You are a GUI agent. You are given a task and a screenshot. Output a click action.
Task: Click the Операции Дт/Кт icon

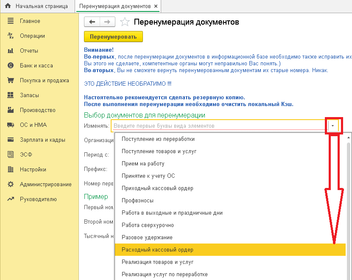coord(11,36)
